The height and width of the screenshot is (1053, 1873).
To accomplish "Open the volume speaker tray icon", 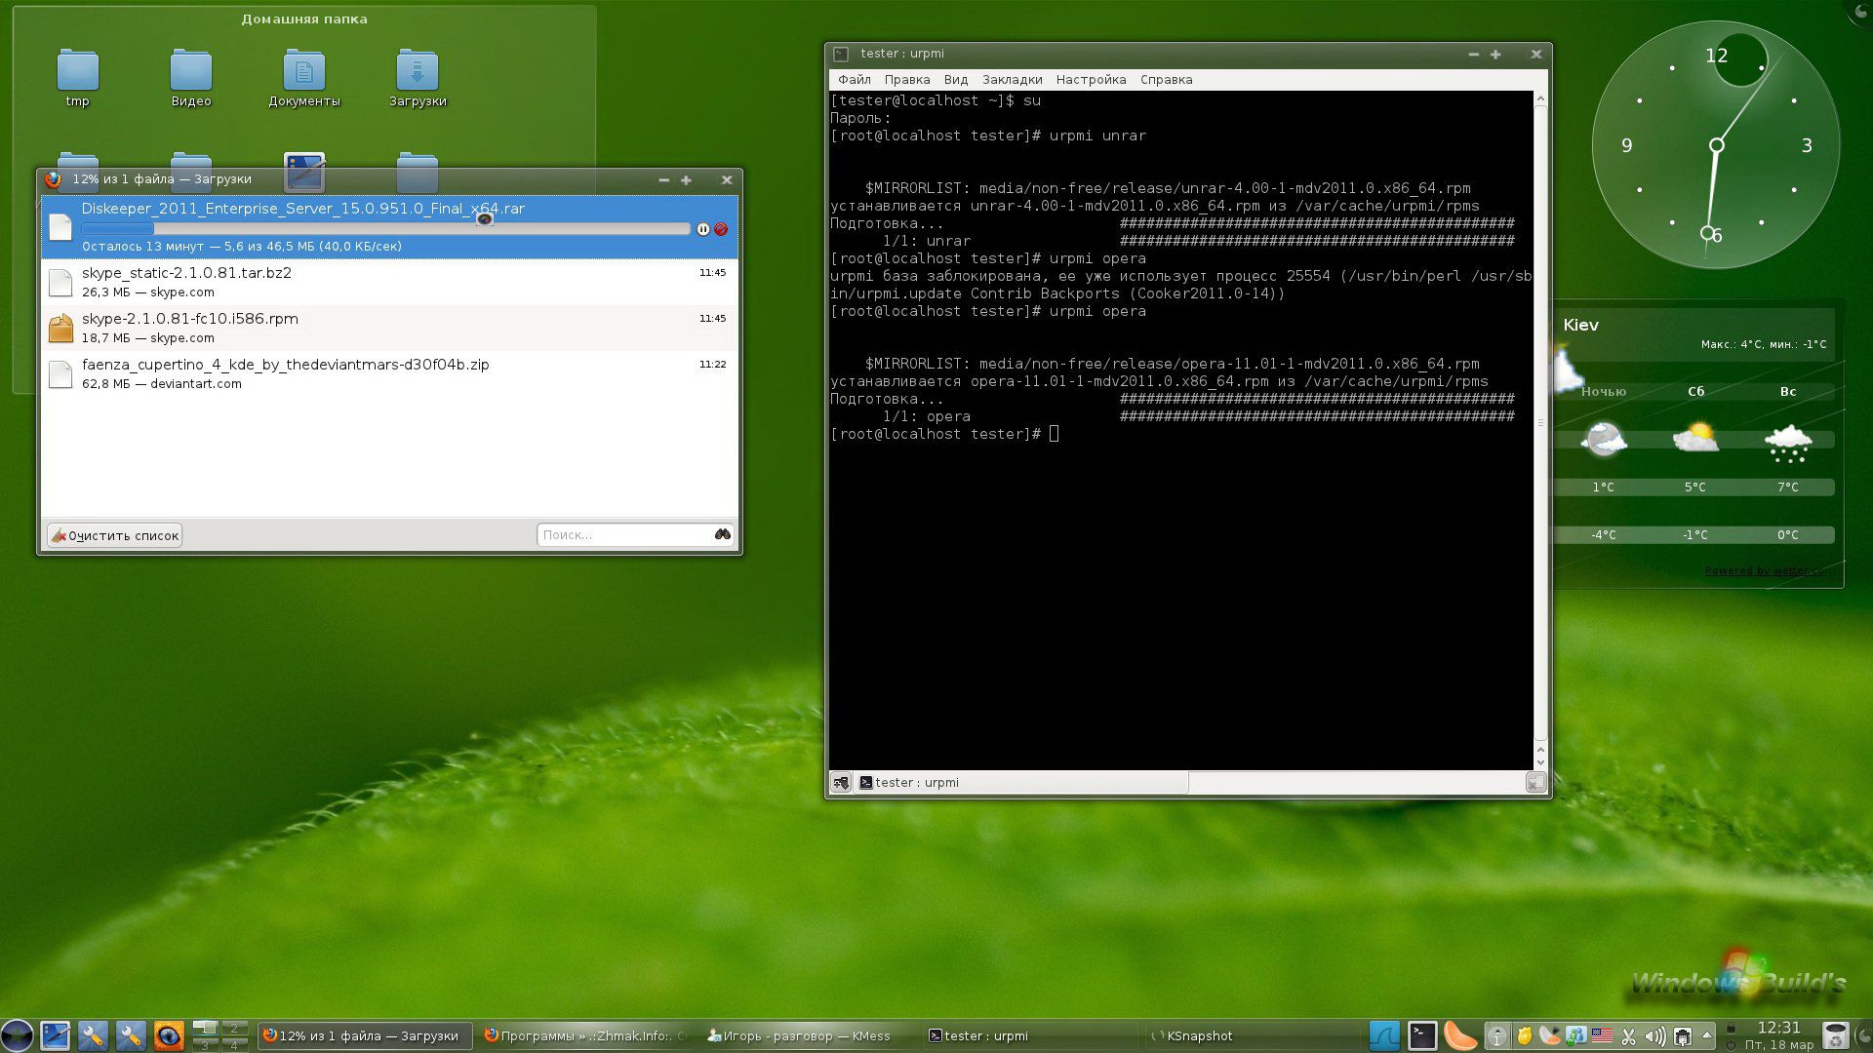I will [x=1654, y=1036].
